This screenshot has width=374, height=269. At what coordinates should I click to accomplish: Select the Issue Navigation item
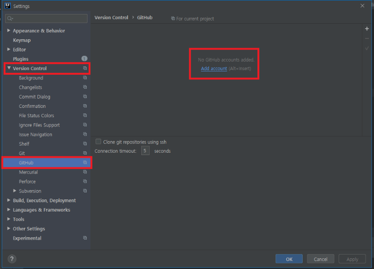(x=35, y=134)
